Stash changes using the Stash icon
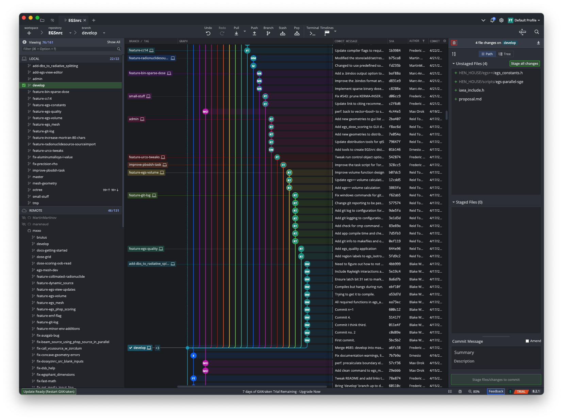 tap(283, 33)
